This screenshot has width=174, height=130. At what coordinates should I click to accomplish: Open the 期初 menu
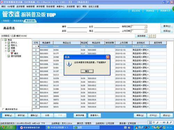[x=3, y=7]
